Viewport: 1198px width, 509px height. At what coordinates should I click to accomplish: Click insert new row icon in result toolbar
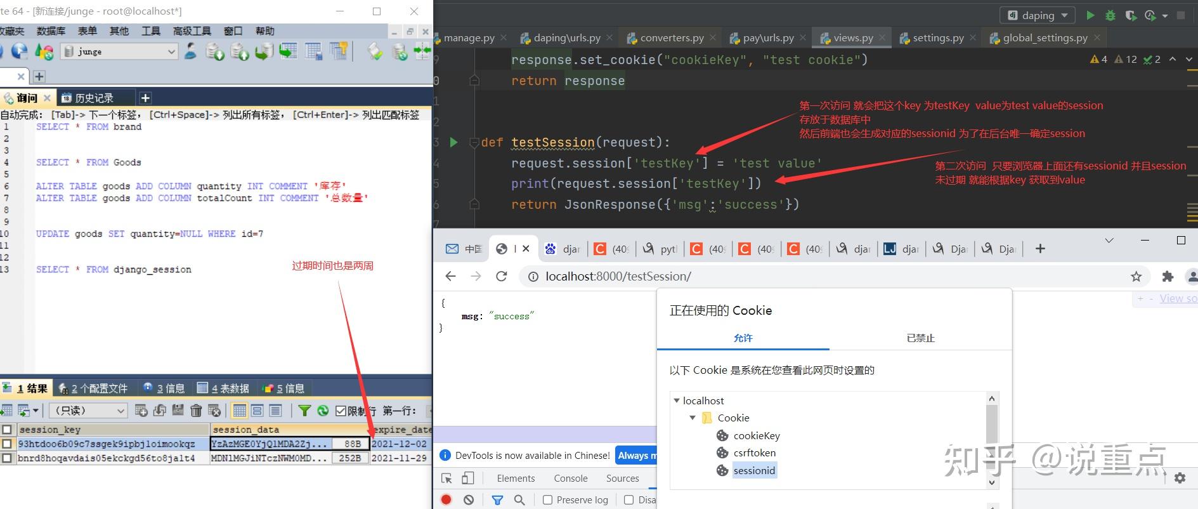click(141, 411)
